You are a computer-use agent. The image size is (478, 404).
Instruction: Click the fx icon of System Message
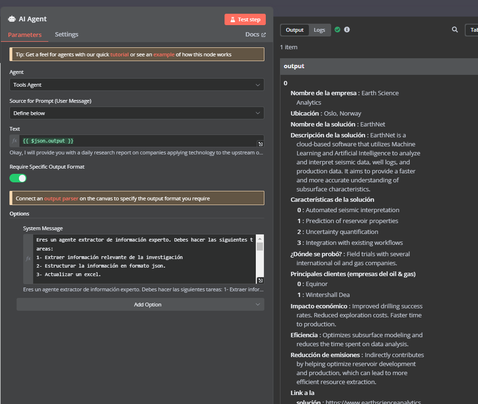click(28, 259)
